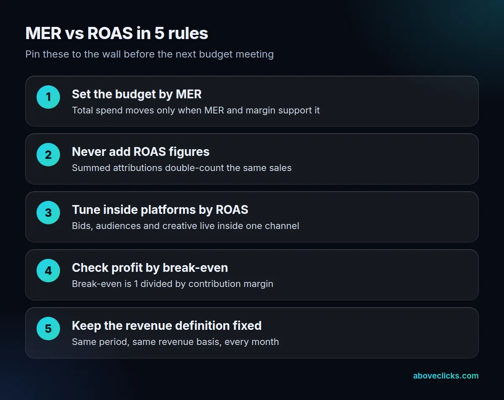Image resolution: width=504 pixels, height=400 pixels.
Task: Click the number 4 circle badge
Action: [x=48, y=271]
